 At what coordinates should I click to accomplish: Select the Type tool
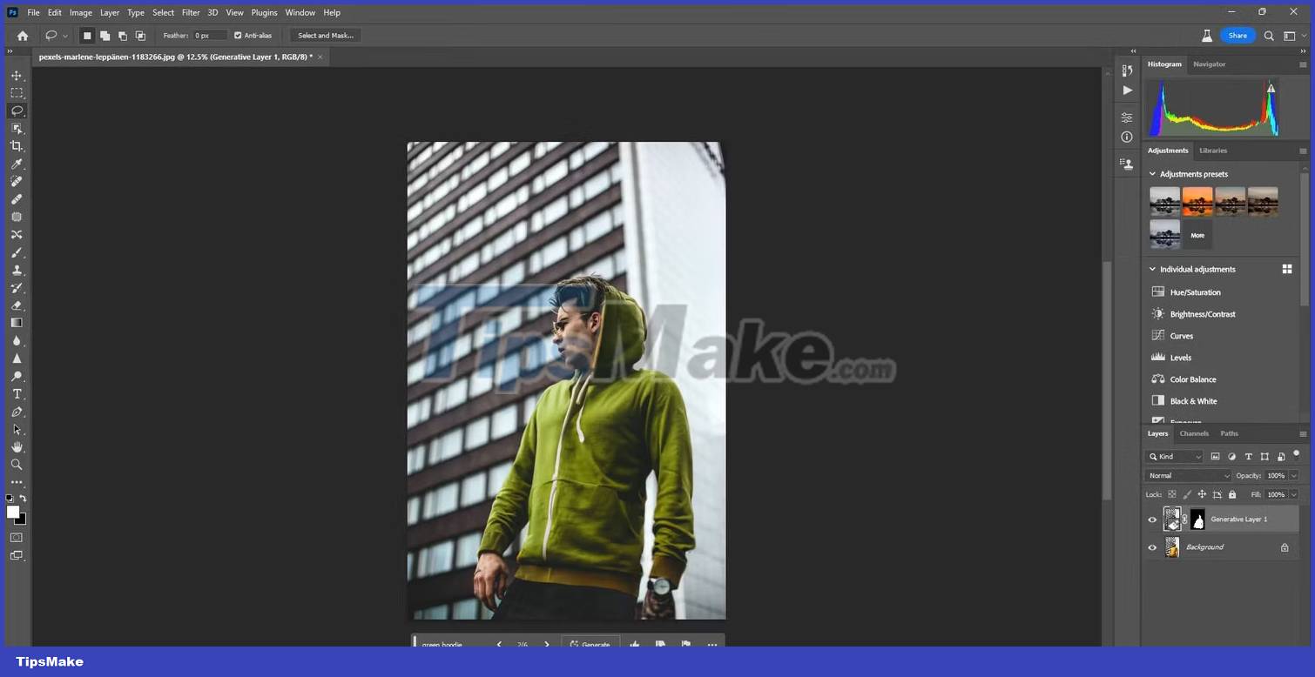17,393
